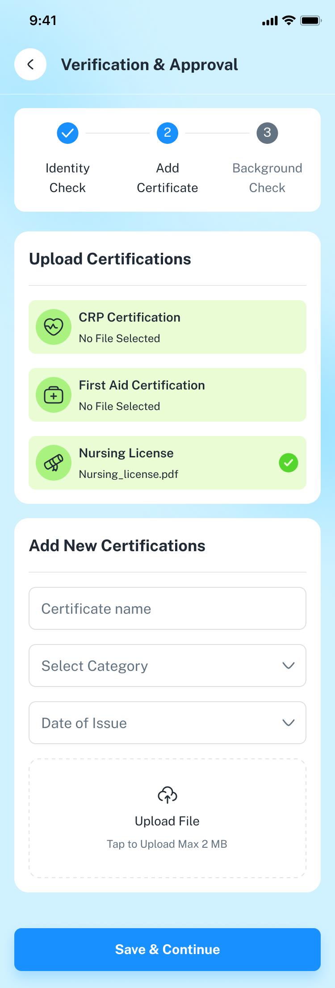Go to step 2 Add Certificate
Screen dimensions: 335x988
point(167,133)
